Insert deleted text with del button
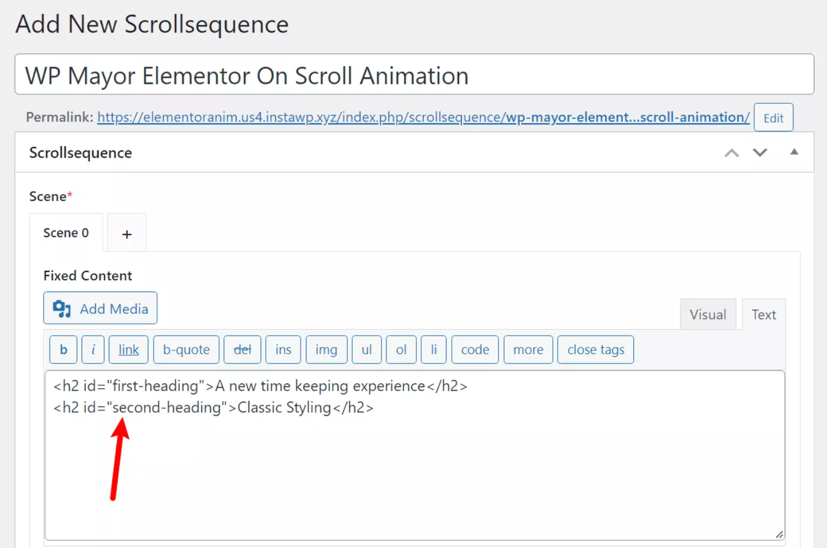 [x=242, y=350]
